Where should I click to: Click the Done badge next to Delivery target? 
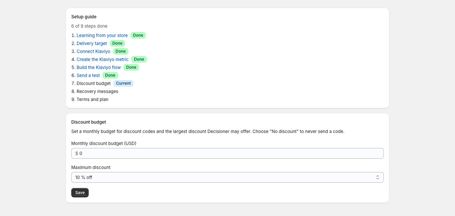click(x=117, y=43)
